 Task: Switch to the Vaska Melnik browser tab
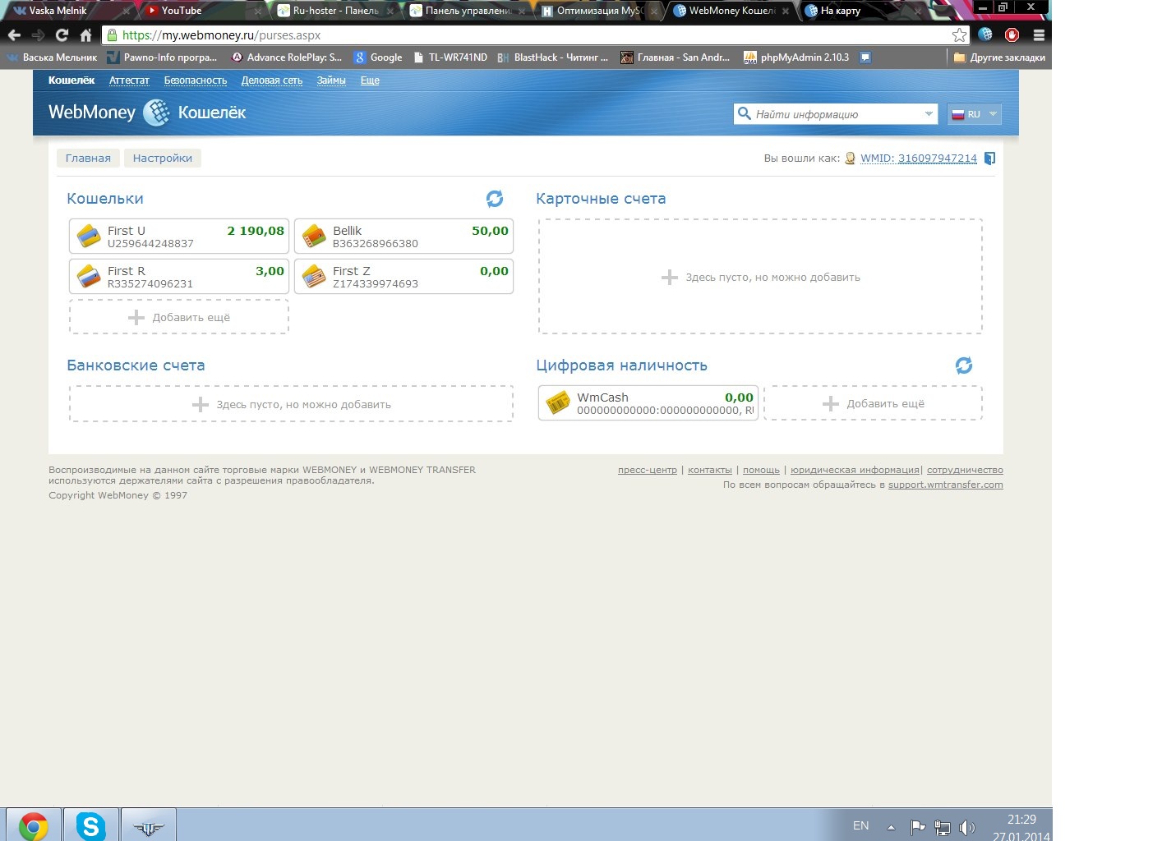(x=69, y=11)
